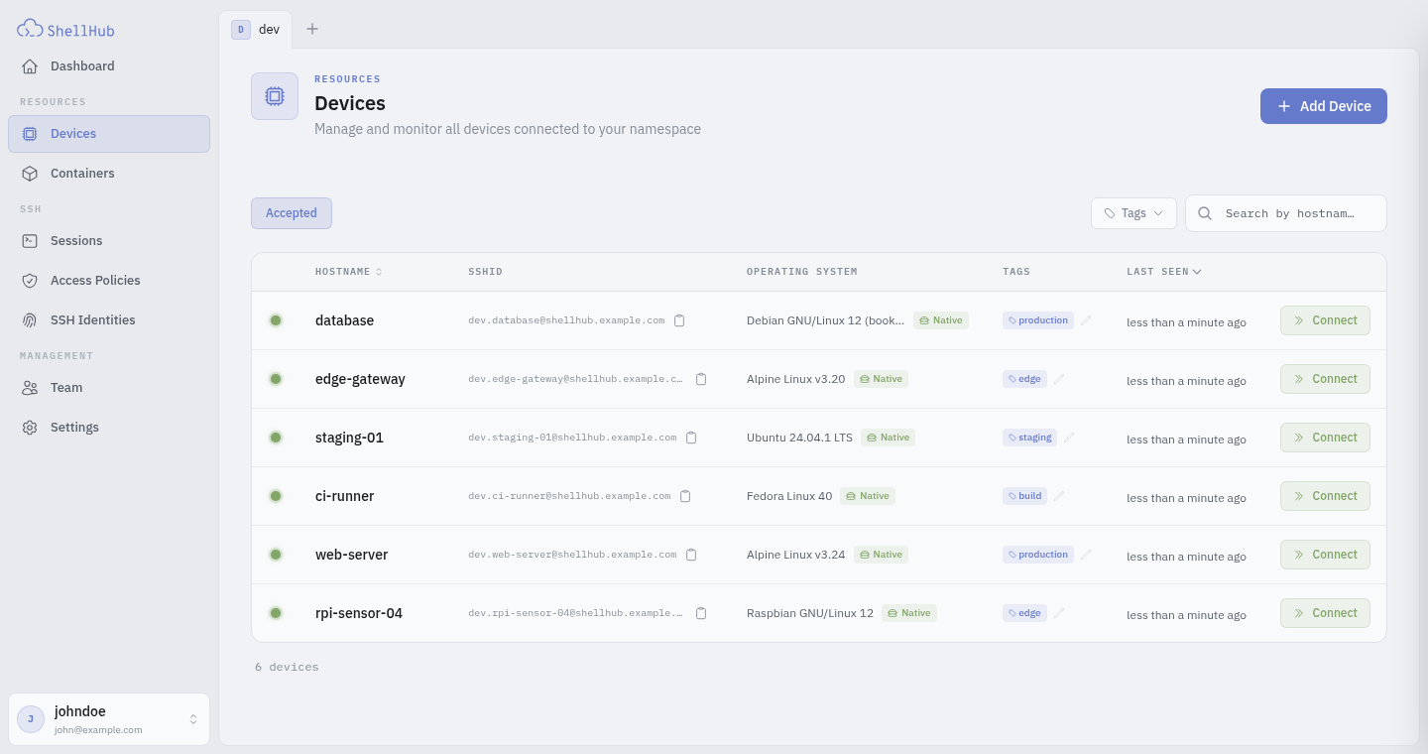
Task: Edit tags pencil for staging-01
Action: [1069, 438]
